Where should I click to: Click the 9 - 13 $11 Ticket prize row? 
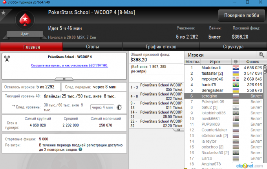pyautogui.click(x=156, y=105)
